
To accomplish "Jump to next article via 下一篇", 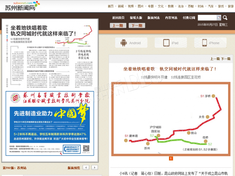I will tap(226, 59).
